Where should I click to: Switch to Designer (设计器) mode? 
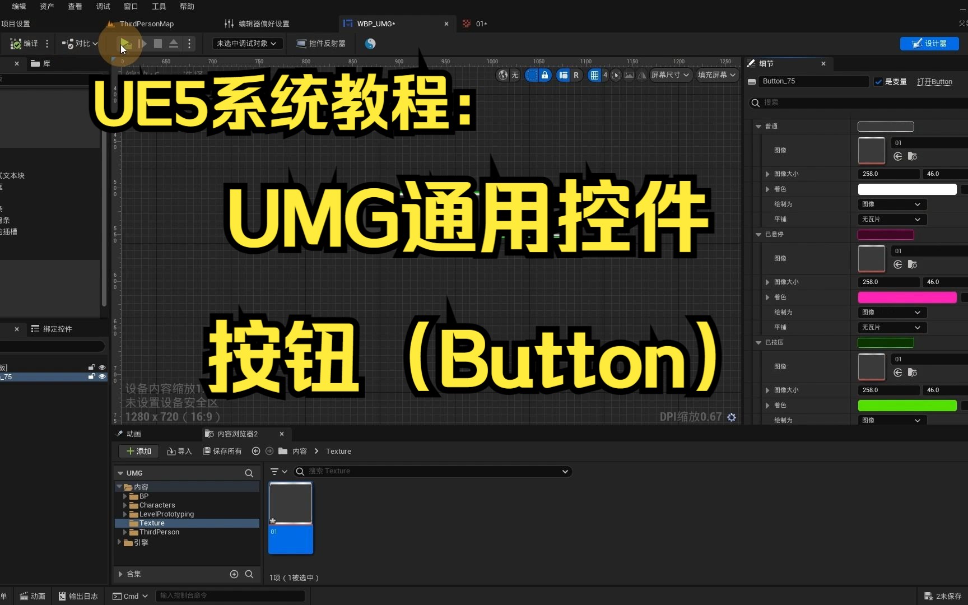pyautogui.click(x=929, y=44)
